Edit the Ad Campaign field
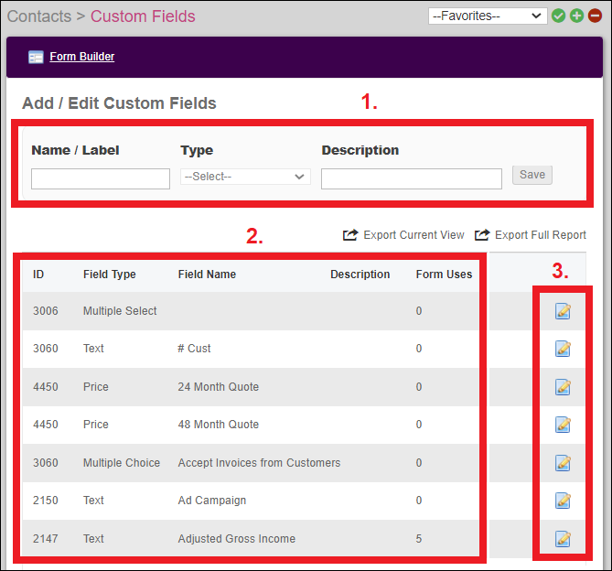612x571 pixels. pyautogui.click(x=563, y=501)
